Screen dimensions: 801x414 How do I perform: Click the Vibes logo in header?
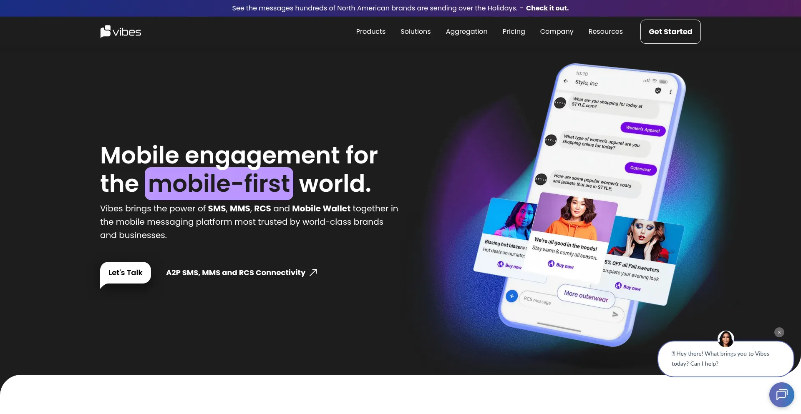[x=121, y=32]
